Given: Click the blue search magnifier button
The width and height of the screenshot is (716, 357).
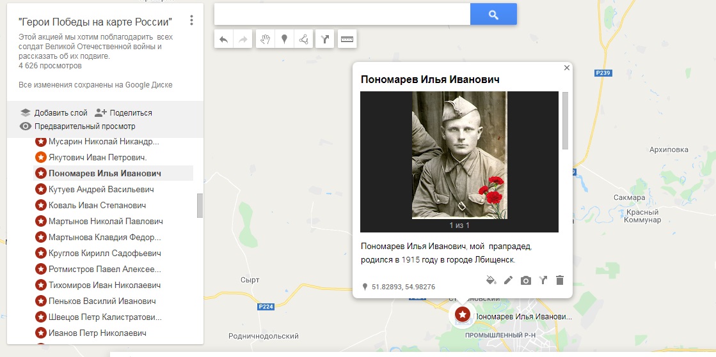Looking at the screenshot, I should click(493, 15).
